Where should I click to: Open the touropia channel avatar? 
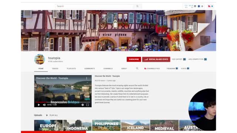(40, 59)
